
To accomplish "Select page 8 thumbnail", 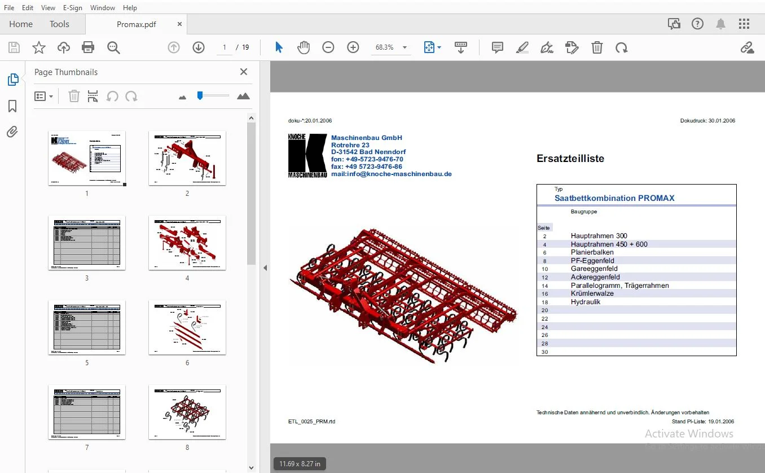I will (187, 412).
